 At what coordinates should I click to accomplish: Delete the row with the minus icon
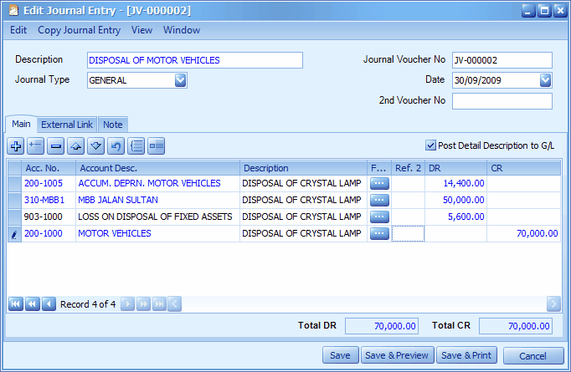click(56, 146)
